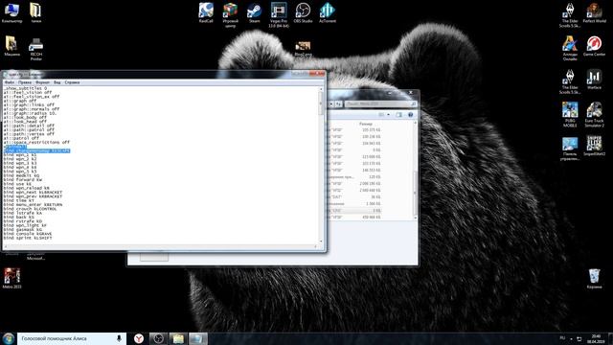
Task: Click the Размер column header in Explorer
Action: 366,124
